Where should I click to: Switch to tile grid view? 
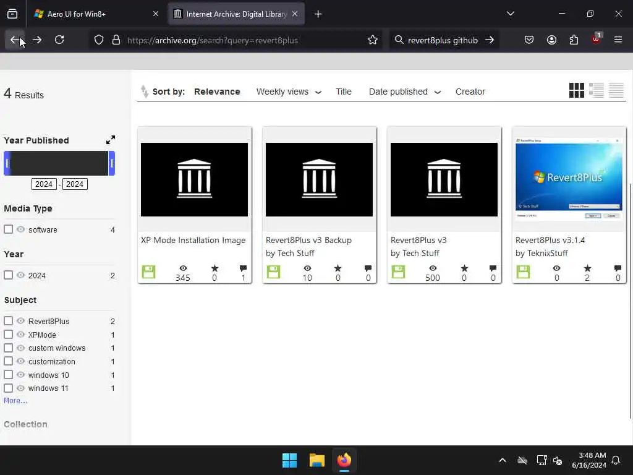click(x=577, y=90)
